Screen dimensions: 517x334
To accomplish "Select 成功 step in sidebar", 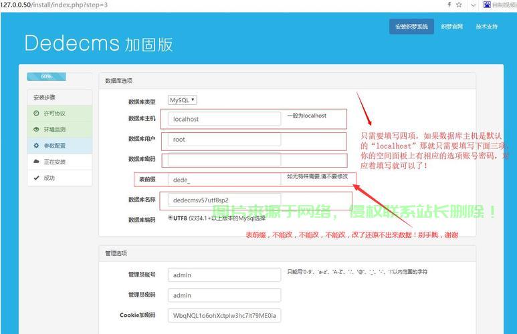I will point(60,178).
